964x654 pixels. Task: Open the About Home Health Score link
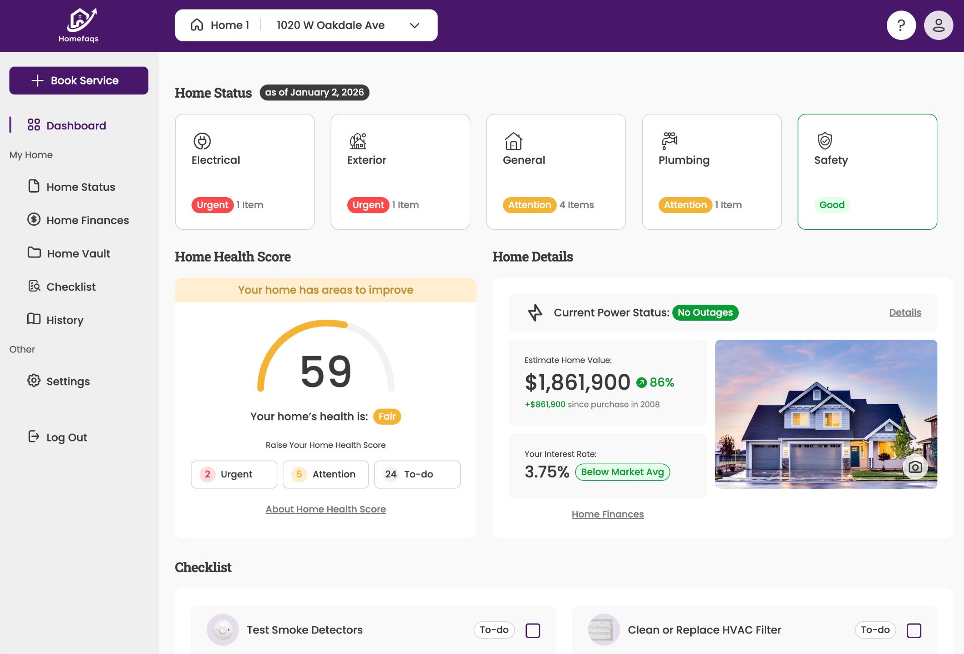[x=325, y=509]
